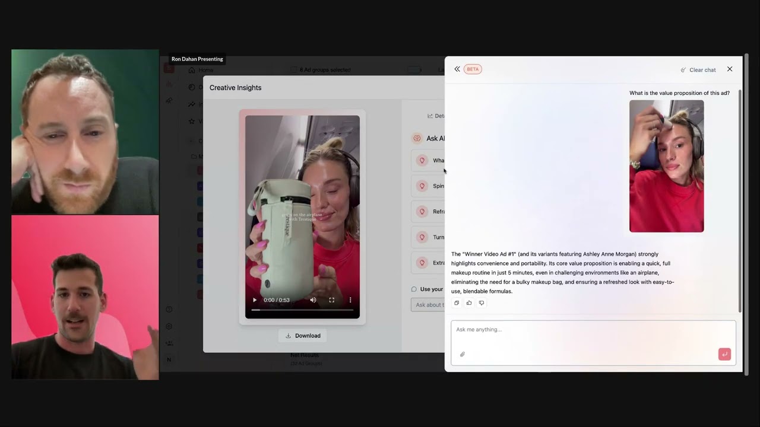Copy the AI response text
The width and height of the screenshot is (760, 427).
click(457, 303)
